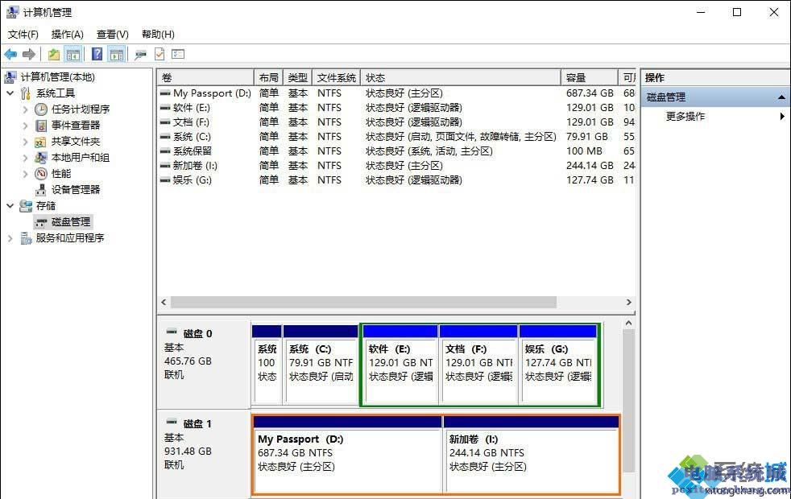
Task: Open the 文件(F) menu
Action: click(x=23, y=35)
